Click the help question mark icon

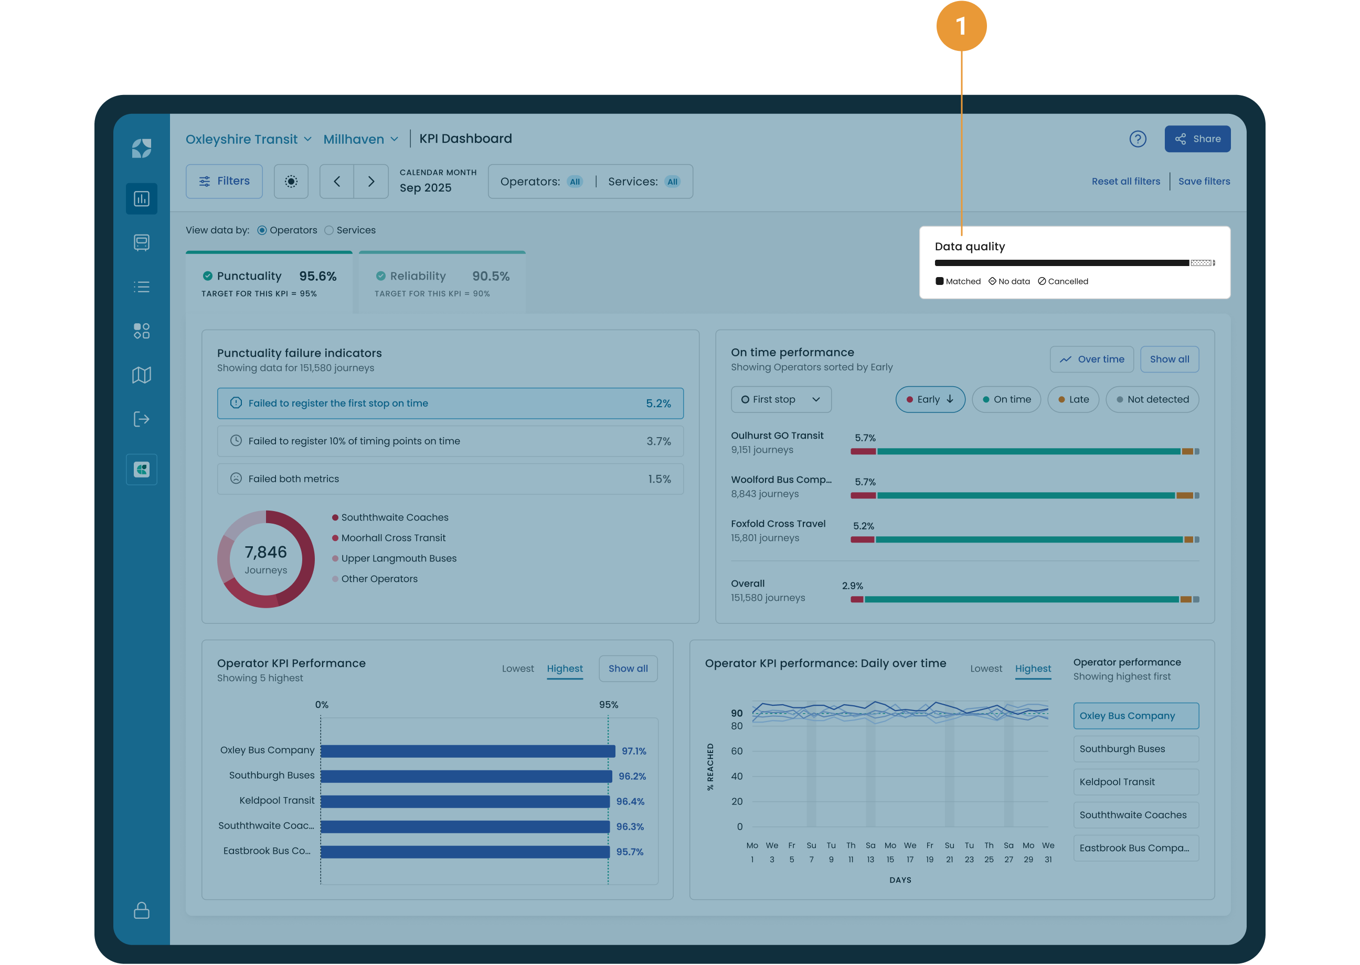tap(1137, 139)
